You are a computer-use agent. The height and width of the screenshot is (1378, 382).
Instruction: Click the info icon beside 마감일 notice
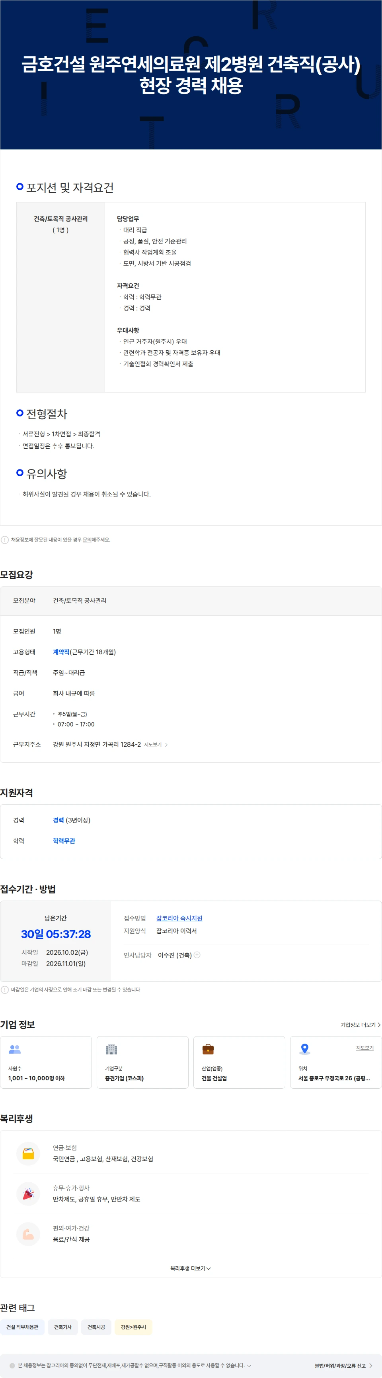(5, 989)
